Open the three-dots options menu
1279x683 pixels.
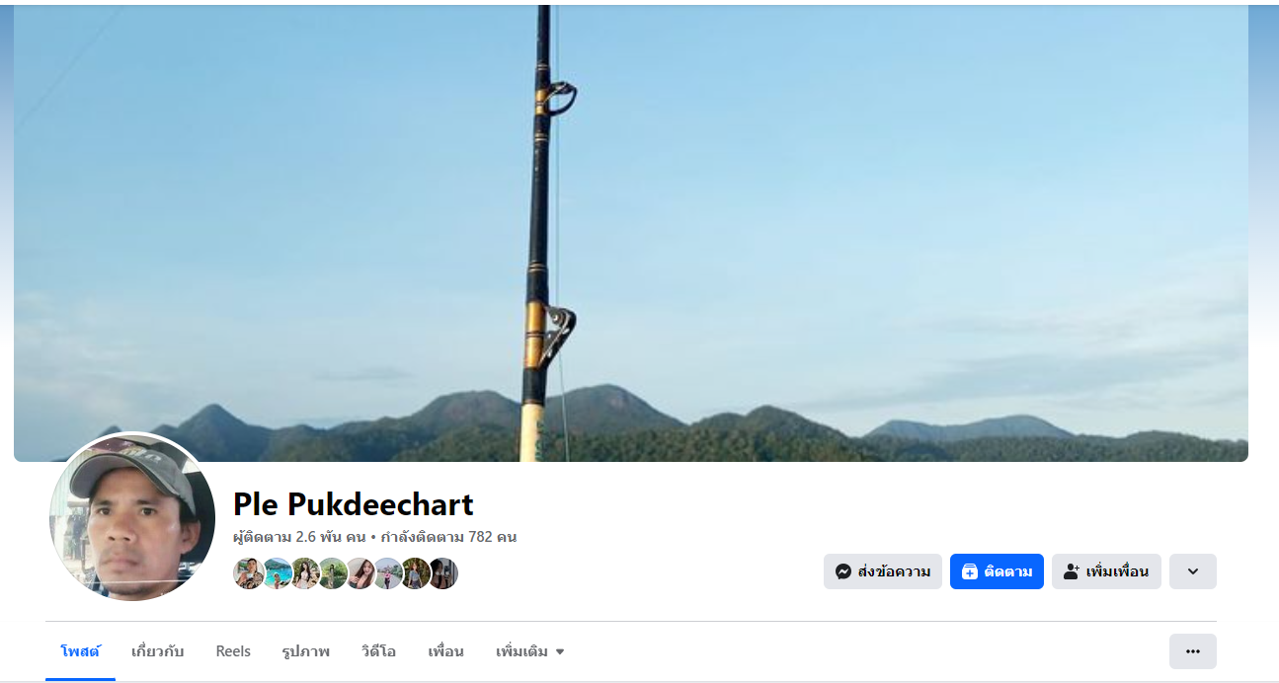tap(1193, 651)
